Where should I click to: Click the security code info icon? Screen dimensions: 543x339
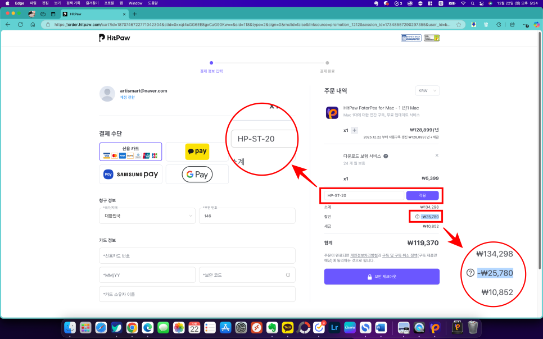tap(288, 274)
